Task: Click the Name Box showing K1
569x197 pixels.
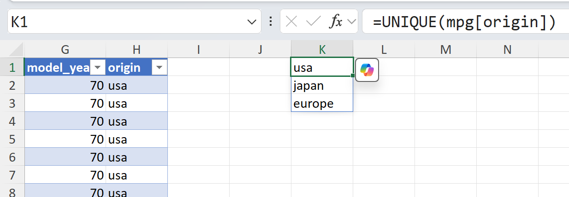Action: 124,22
